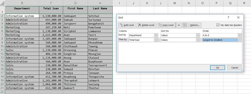251x94 pixels.
Task: Click last name cell Thongarcha
Action: pos(100,77)
